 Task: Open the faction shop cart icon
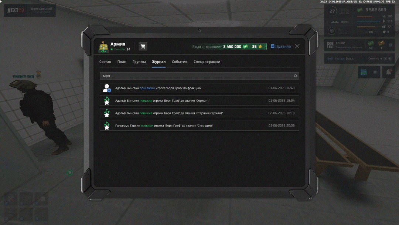[143, 46]
